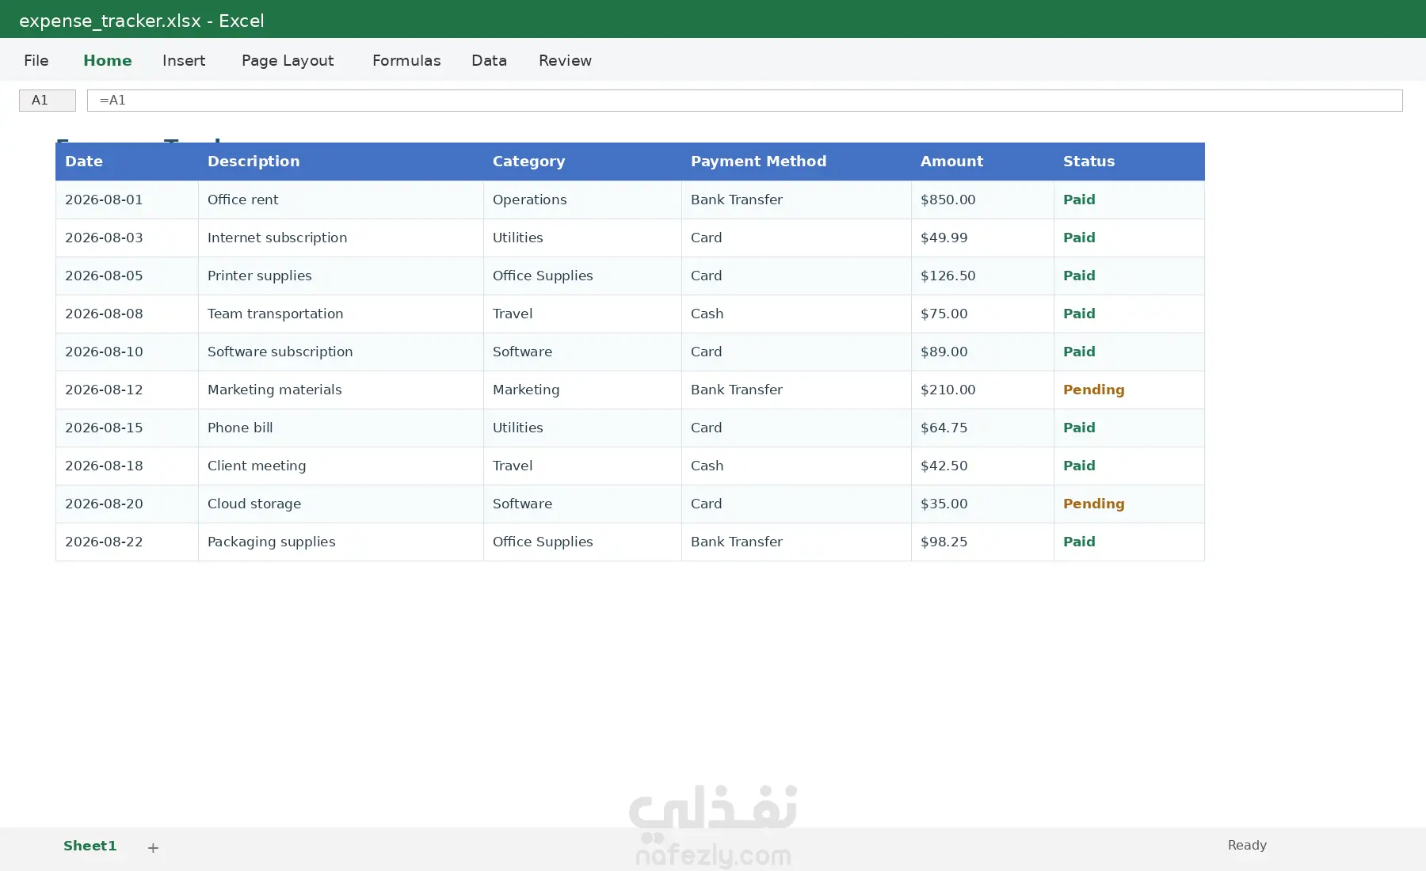The image size is (1426, 871).
Task: Click the Ready status bar indicator
Action: point(1247,845)
